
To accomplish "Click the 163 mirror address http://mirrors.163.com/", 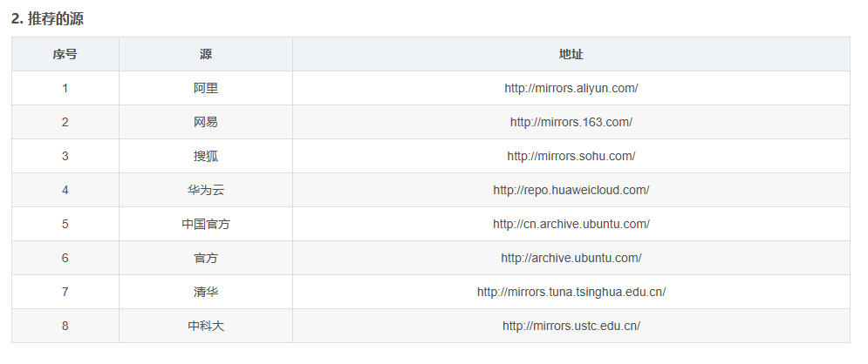I will [571, 122].
